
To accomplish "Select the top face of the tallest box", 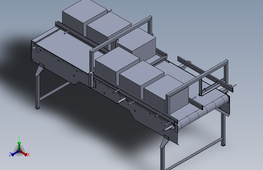I will [85, 11].
